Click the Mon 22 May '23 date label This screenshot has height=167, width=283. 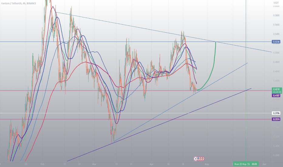click(x=246, y=164)
